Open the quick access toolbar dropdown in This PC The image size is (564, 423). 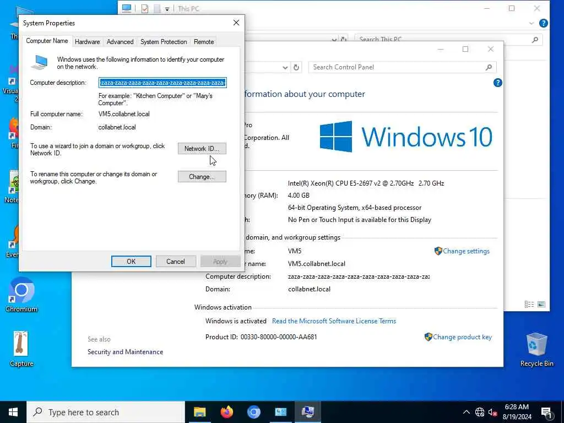pyautogui.click(x=167, y=9)
